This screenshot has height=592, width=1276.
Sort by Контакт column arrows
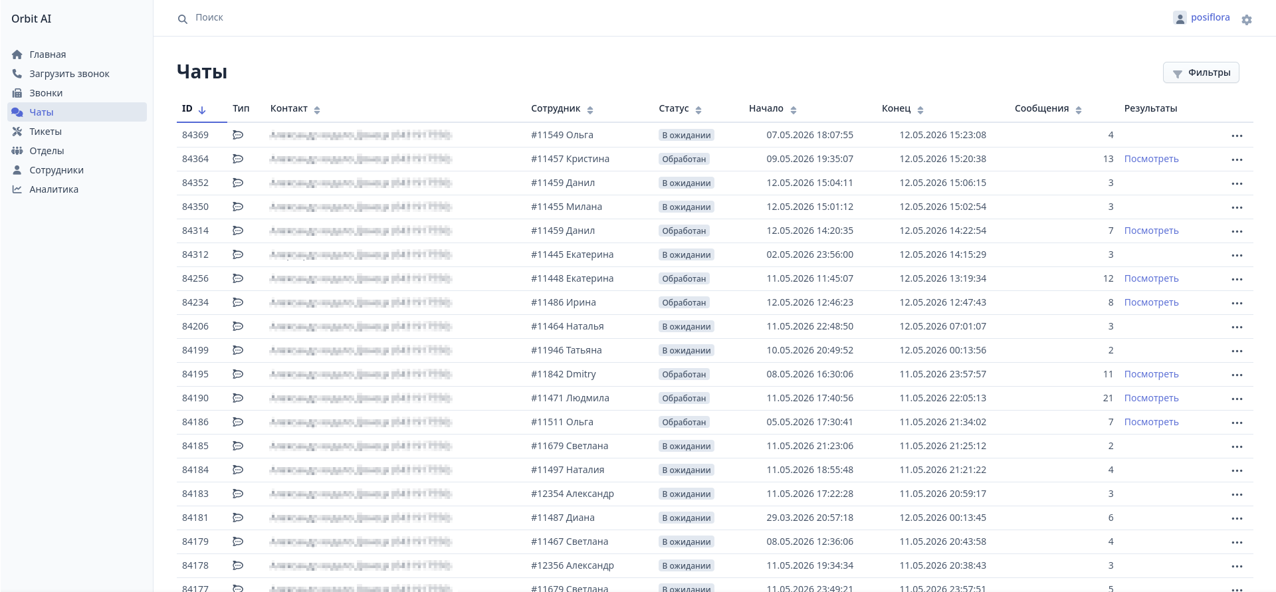(317, 110)
